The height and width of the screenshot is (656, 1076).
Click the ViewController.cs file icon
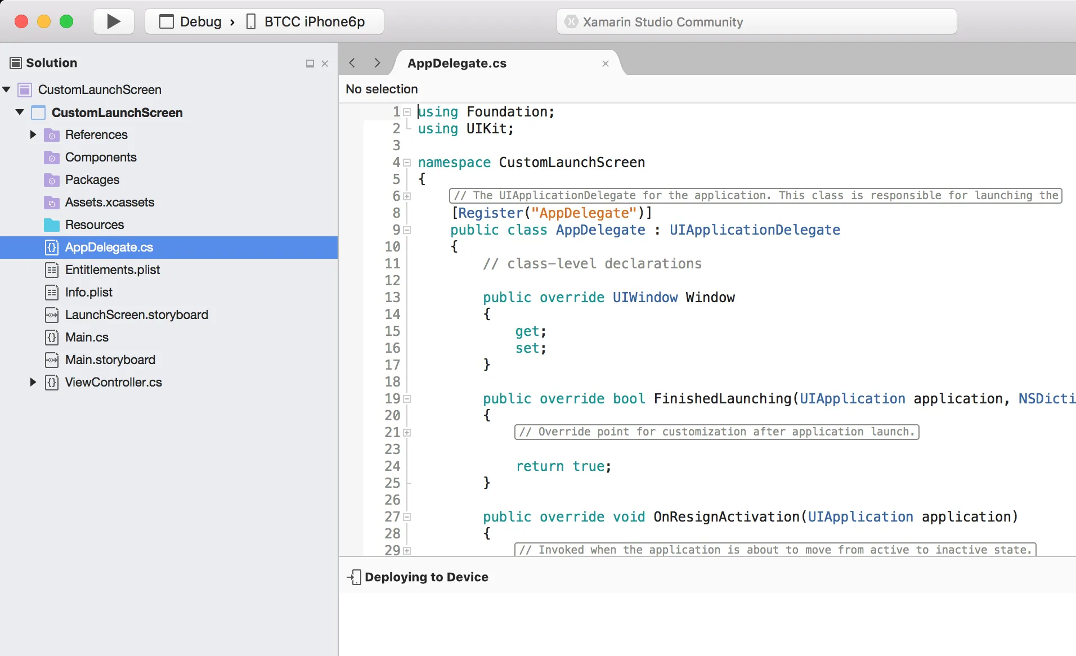(52, 383)
